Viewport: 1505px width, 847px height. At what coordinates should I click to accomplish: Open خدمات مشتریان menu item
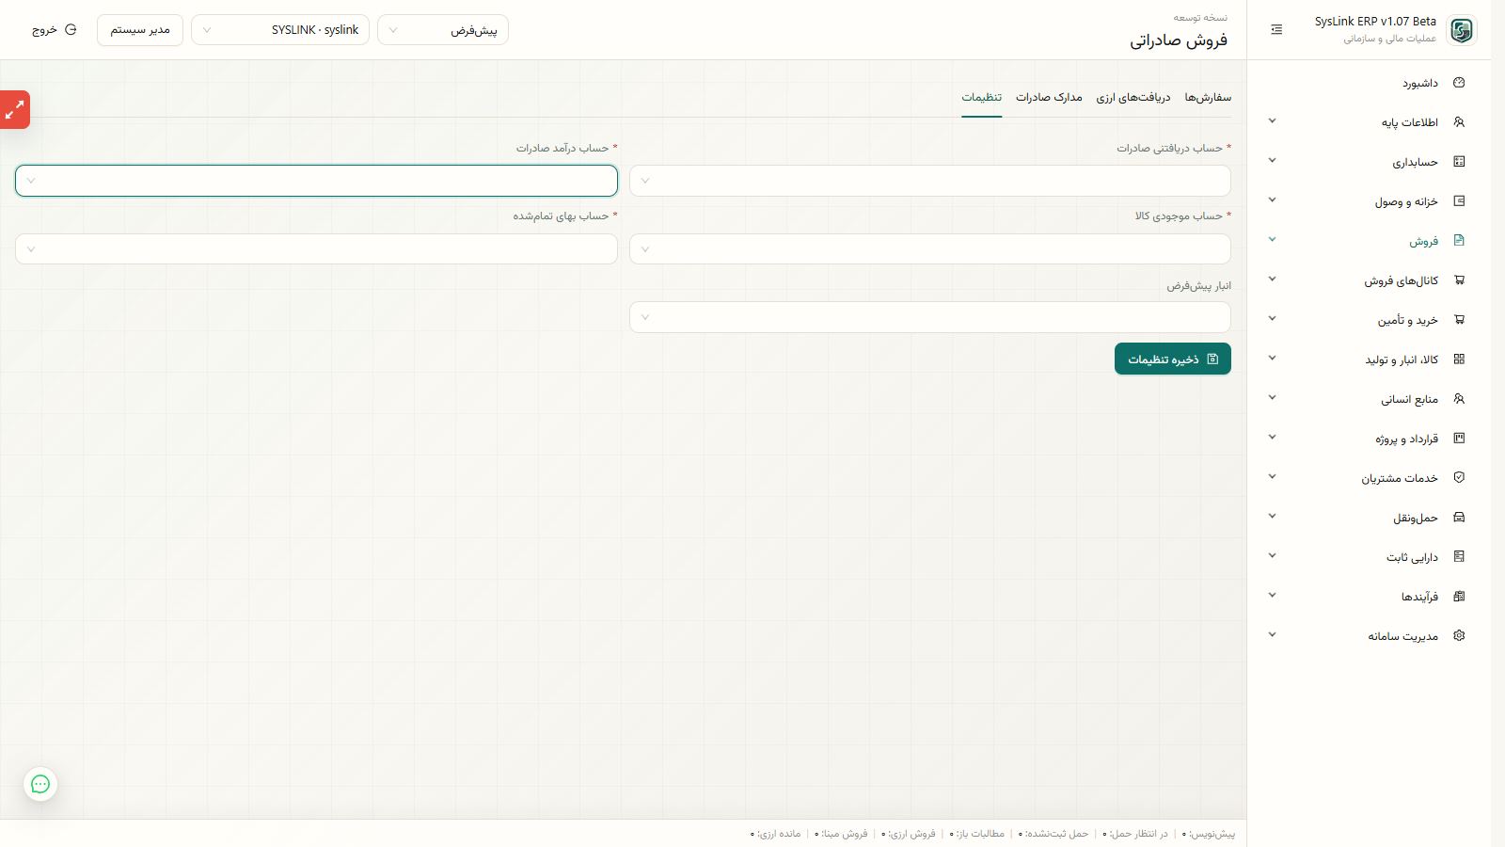1369,478
